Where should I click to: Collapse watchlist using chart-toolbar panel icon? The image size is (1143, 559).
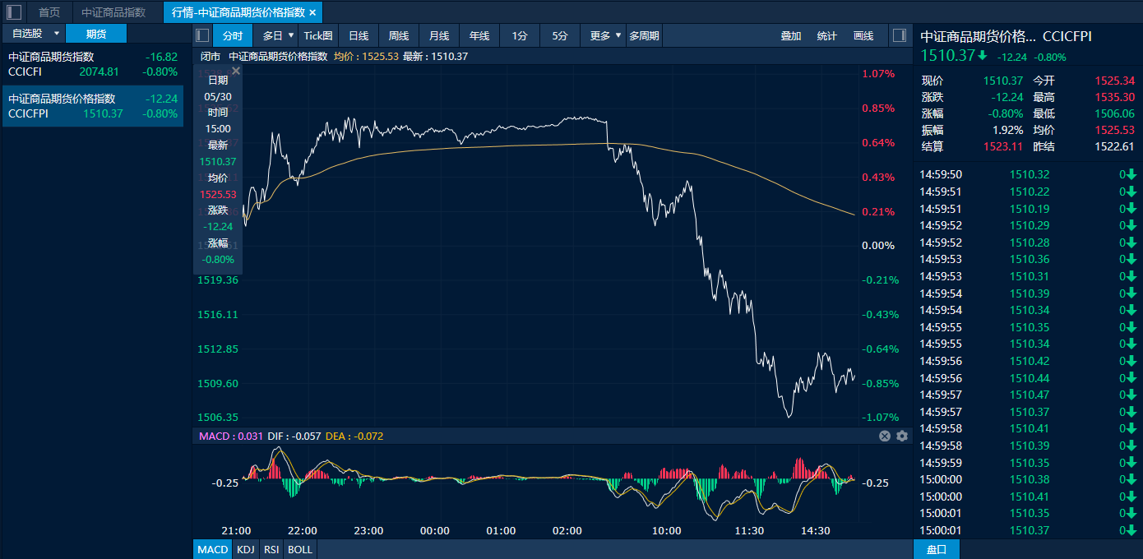pos(202,36)
